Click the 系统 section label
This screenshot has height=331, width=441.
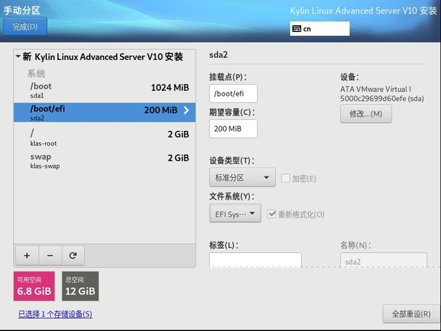[36, 73]
